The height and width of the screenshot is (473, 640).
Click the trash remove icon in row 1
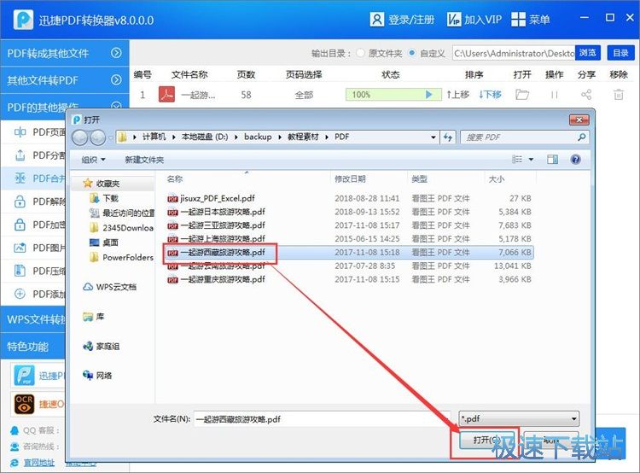tap(619, 95)
